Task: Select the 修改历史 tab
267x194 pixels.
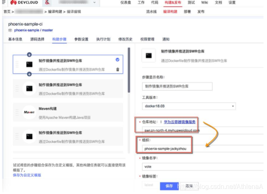Action: (125, 39)
